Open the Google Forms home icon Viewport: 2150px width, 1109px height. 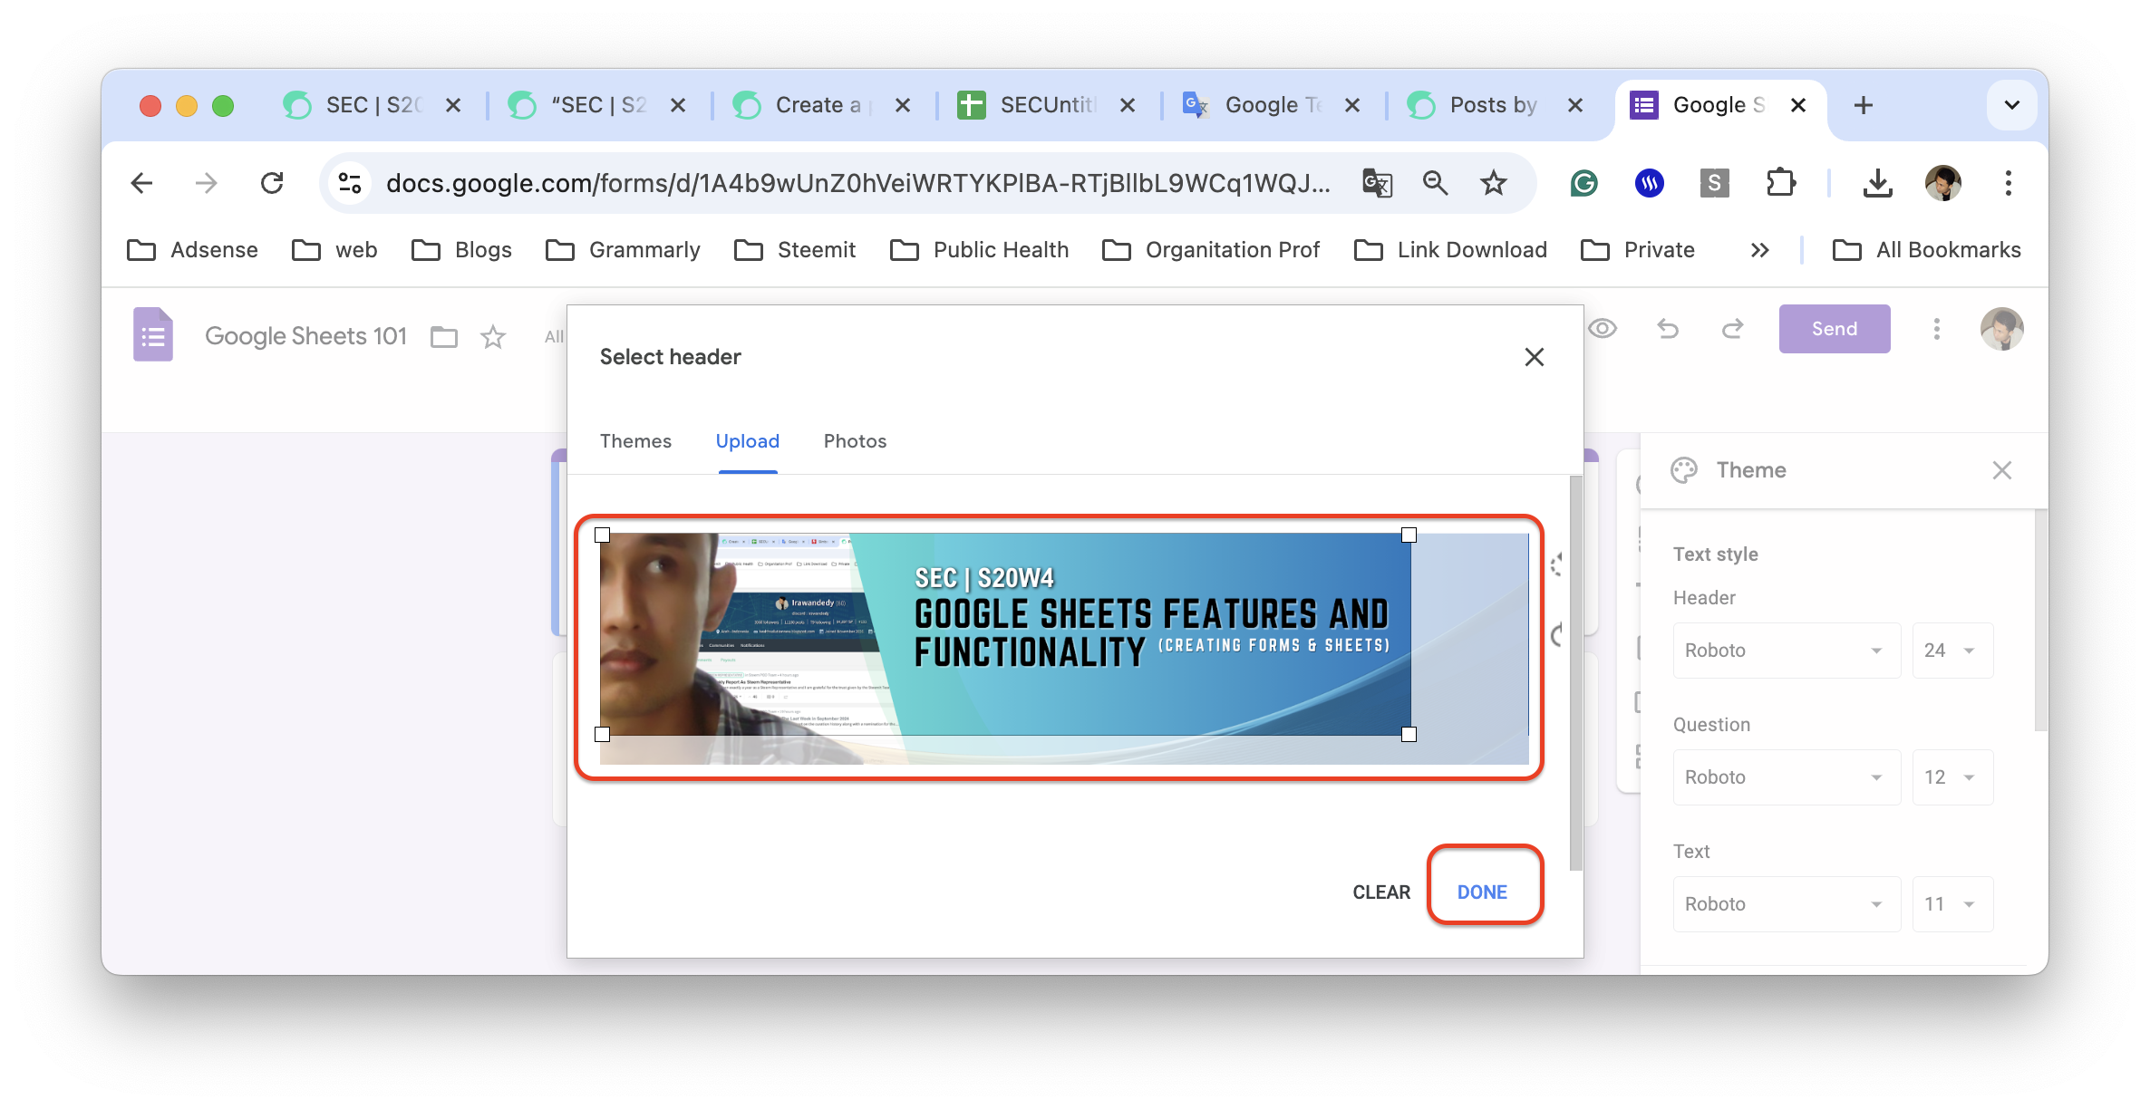(x=153, y=334)
